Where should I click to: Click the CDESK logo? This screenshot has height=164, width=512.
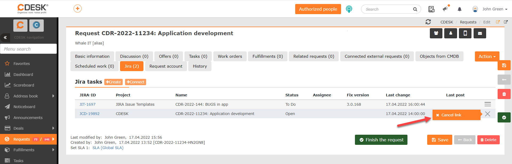coord(33,9)
